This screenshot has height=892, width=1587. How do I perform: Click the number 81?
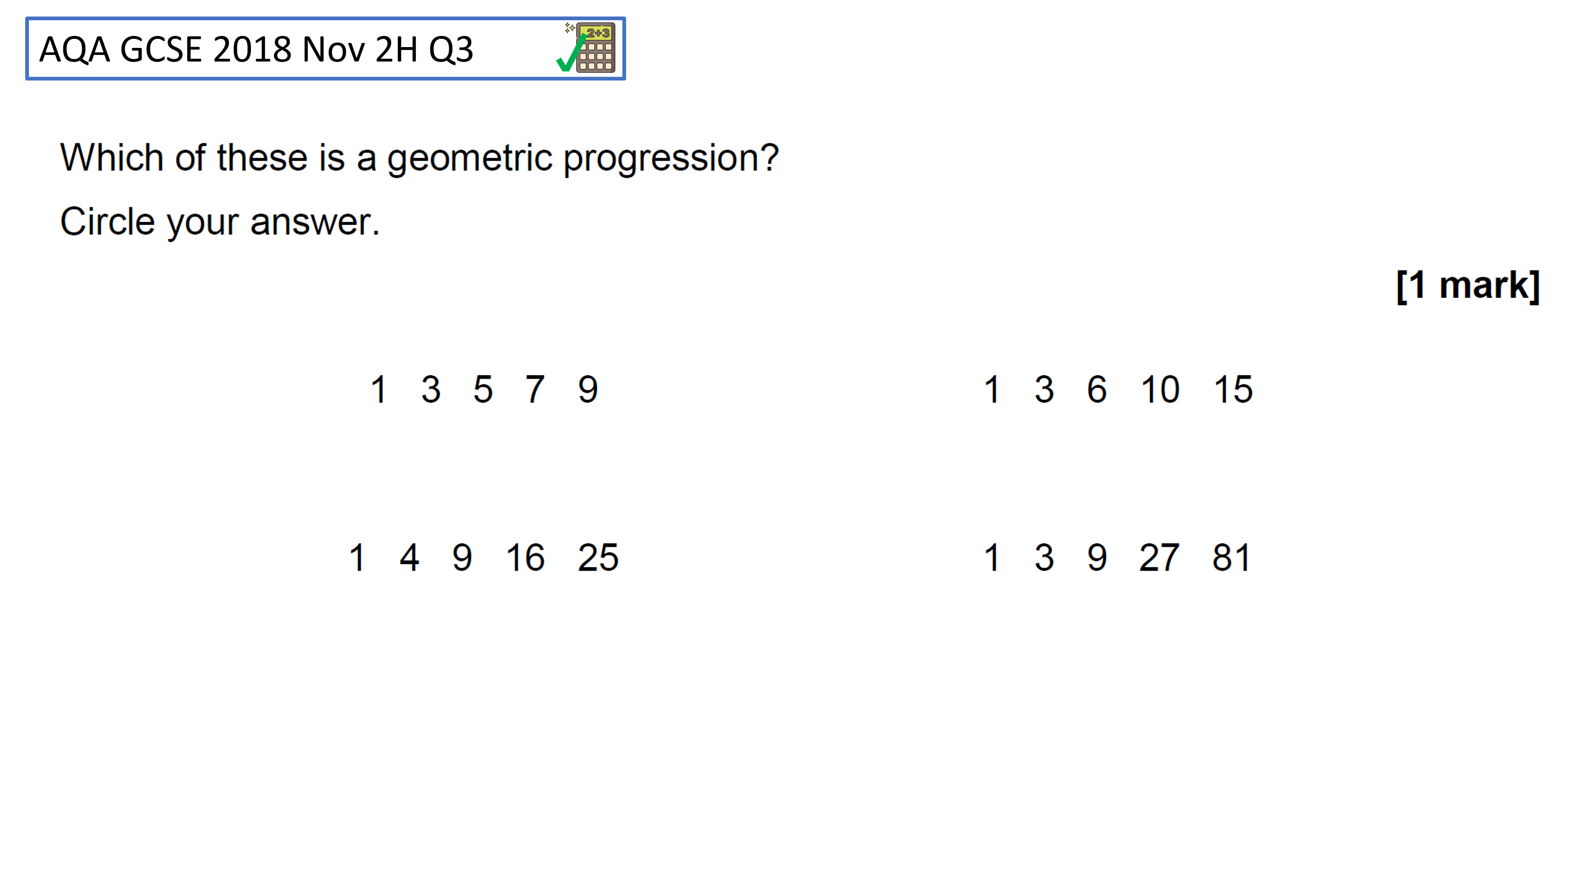tap(1231, 558)
